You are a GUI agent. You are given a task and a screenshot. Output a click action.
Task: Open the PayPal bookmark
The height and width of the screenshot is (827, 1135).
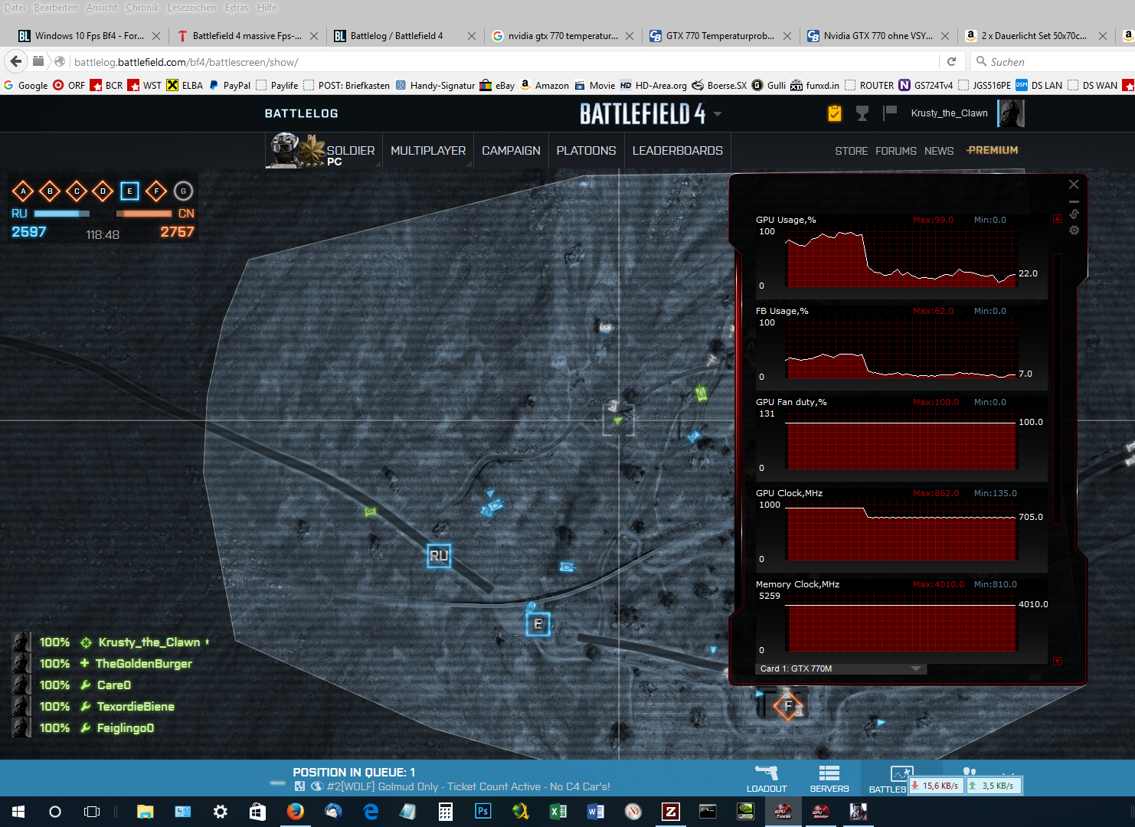click(229, 85)
